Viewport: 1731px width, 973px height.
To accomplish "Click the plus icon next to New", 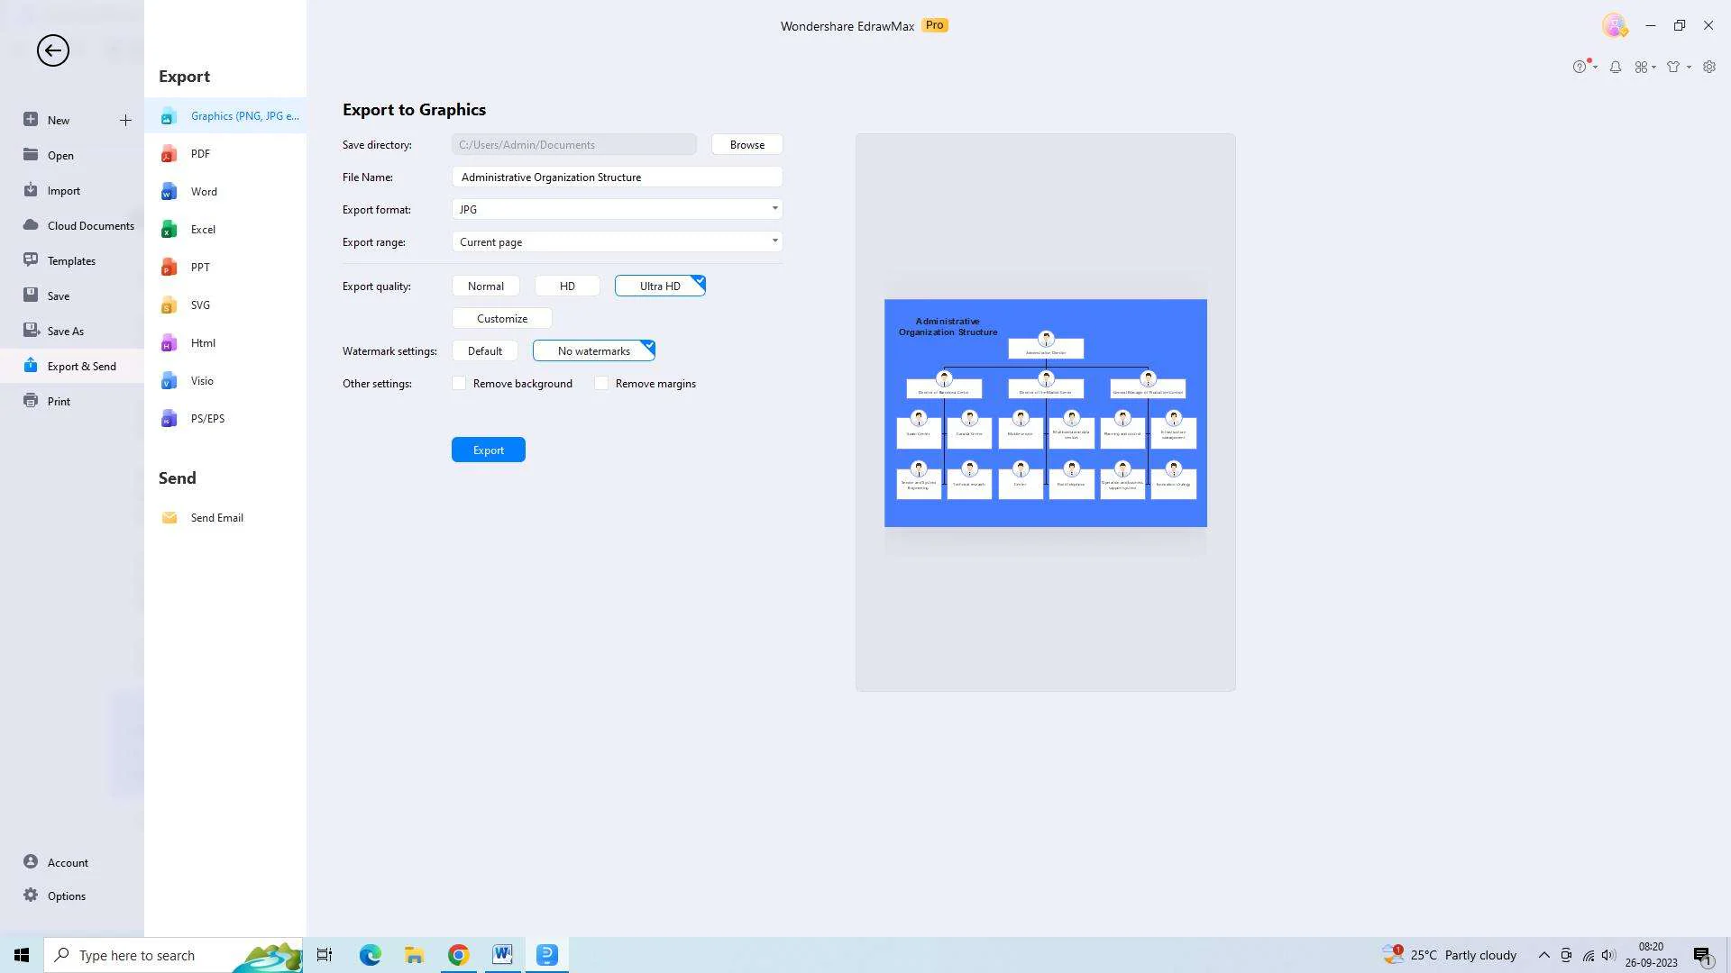I will (x=125, y=120).
